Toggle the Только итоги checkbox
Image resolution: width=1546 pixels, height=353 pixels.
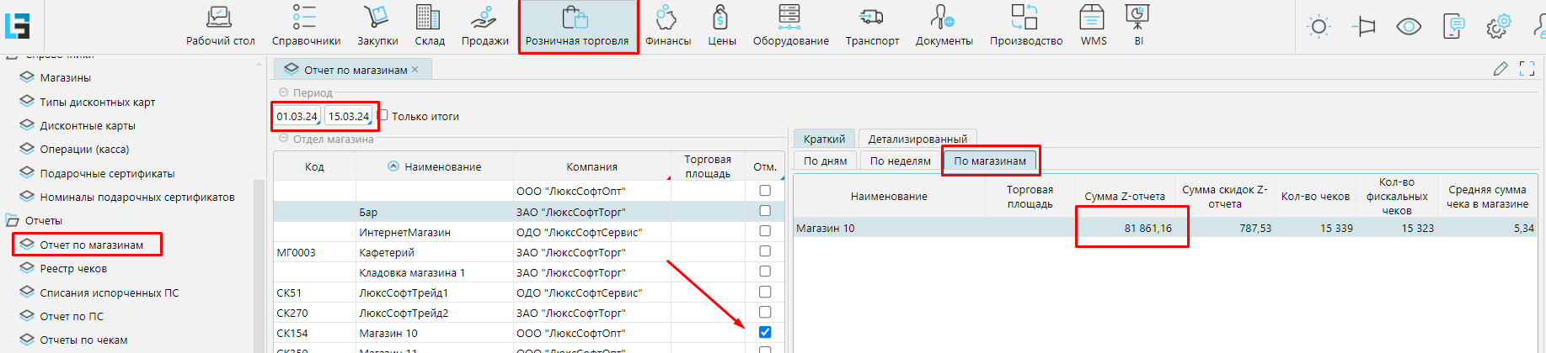(383, 116)
